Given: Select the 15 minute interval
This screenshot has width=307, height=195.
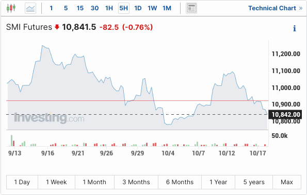Looking at the screenshot, I should (80, 8).
